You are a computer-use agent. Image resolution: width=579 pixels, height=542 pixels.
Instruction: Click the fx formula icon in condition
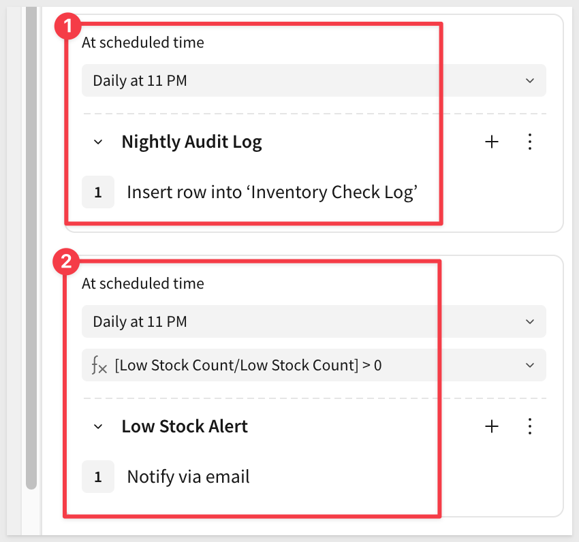click(99, 365)
